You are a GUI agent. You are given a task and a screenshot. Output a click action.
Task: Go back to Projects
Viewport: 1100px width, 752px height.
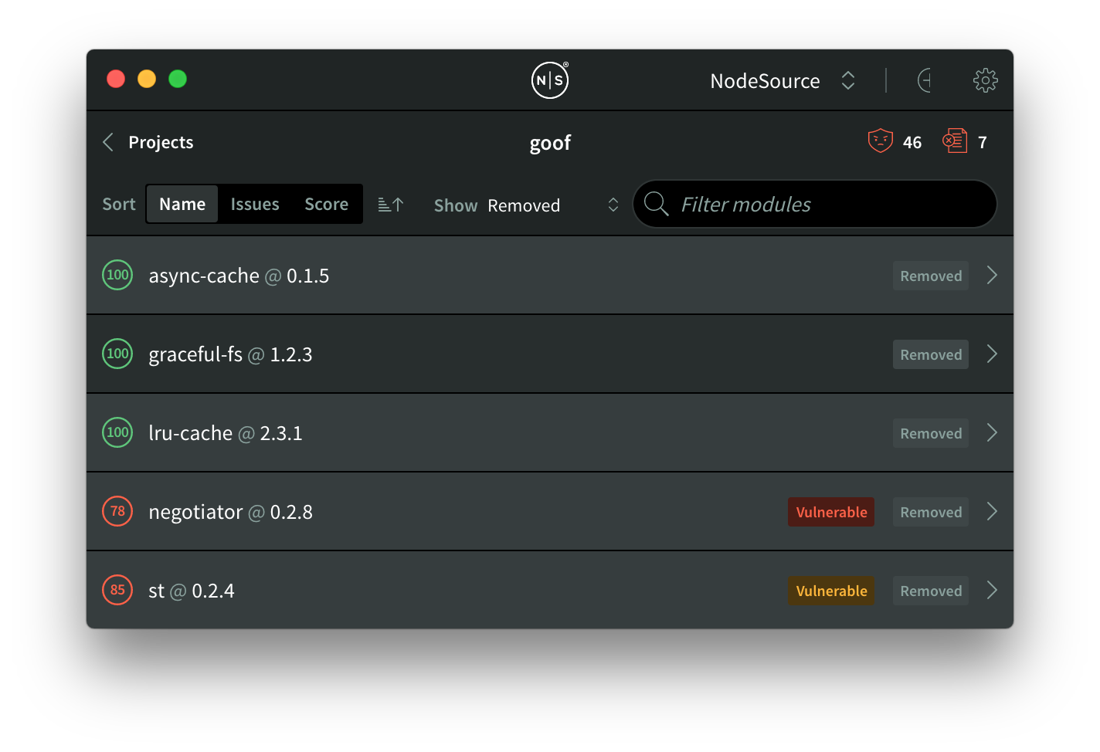click(x=161, y=142)
